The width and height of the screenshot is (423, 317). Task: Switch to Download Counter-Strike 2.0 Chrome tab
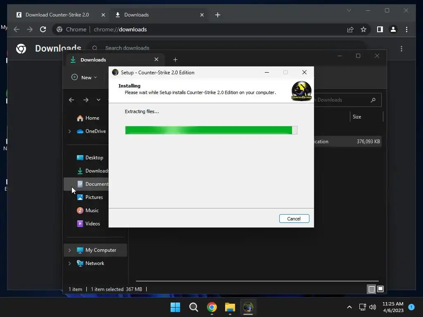click(57, 15)
